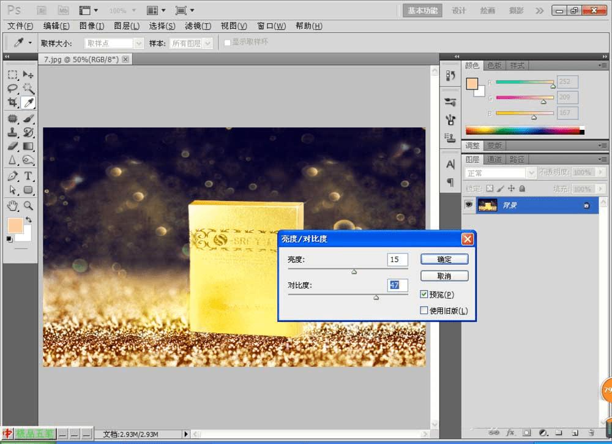Select the Crop tool

(x=12, y=102)
